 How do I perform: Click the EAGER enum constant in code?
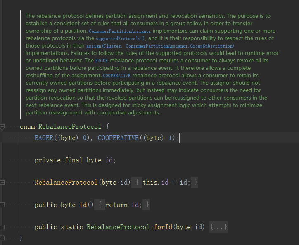click(x=44, y=138)
